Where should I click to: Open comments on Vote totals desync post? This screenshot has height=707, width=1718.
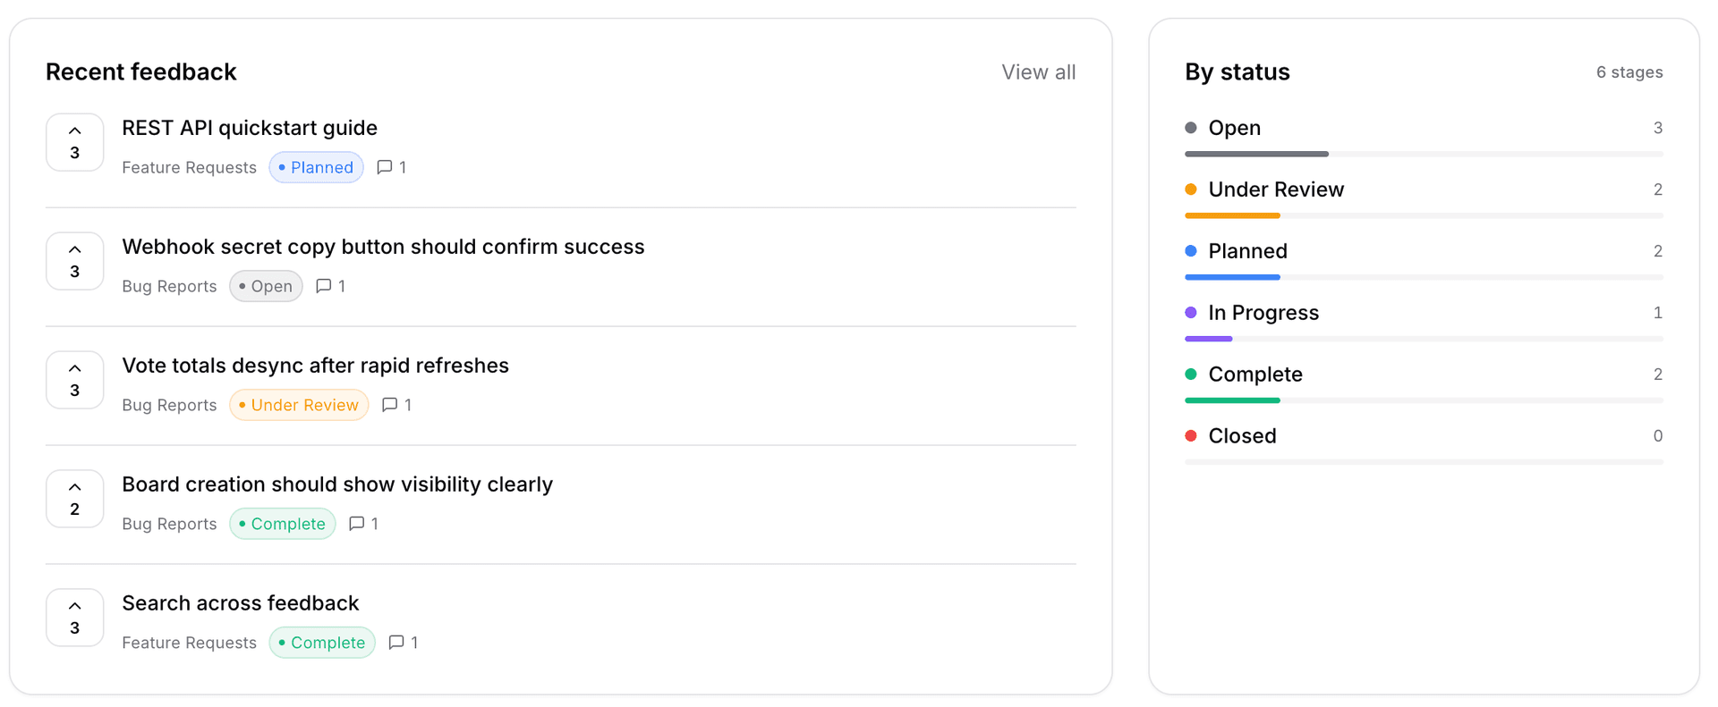[397, 405]
